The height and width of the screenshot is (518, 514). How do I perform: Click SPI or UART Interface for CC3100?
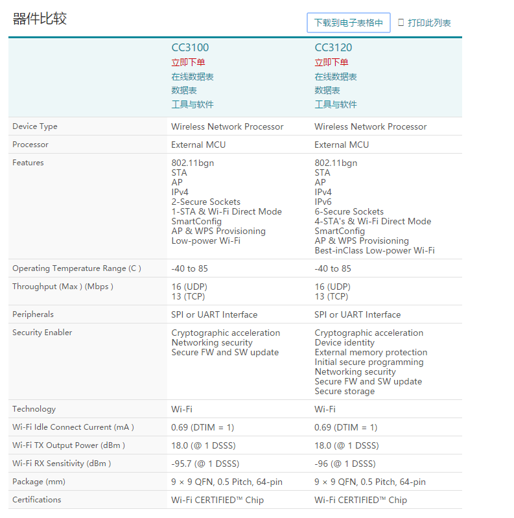(214, 314)
